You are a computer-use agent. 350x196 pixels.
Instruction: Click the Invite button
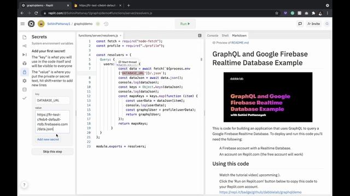[x=313, y=24]
